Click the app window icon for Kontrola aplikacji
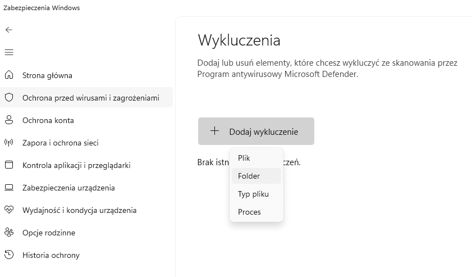 coord(8,165)
